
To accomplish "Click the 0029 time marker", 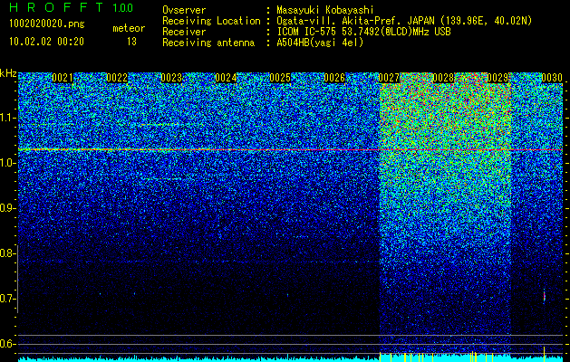I will (x=498, y=78).
